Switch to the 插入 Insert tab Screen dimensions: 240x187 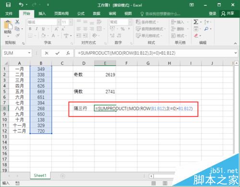[42, 13]
